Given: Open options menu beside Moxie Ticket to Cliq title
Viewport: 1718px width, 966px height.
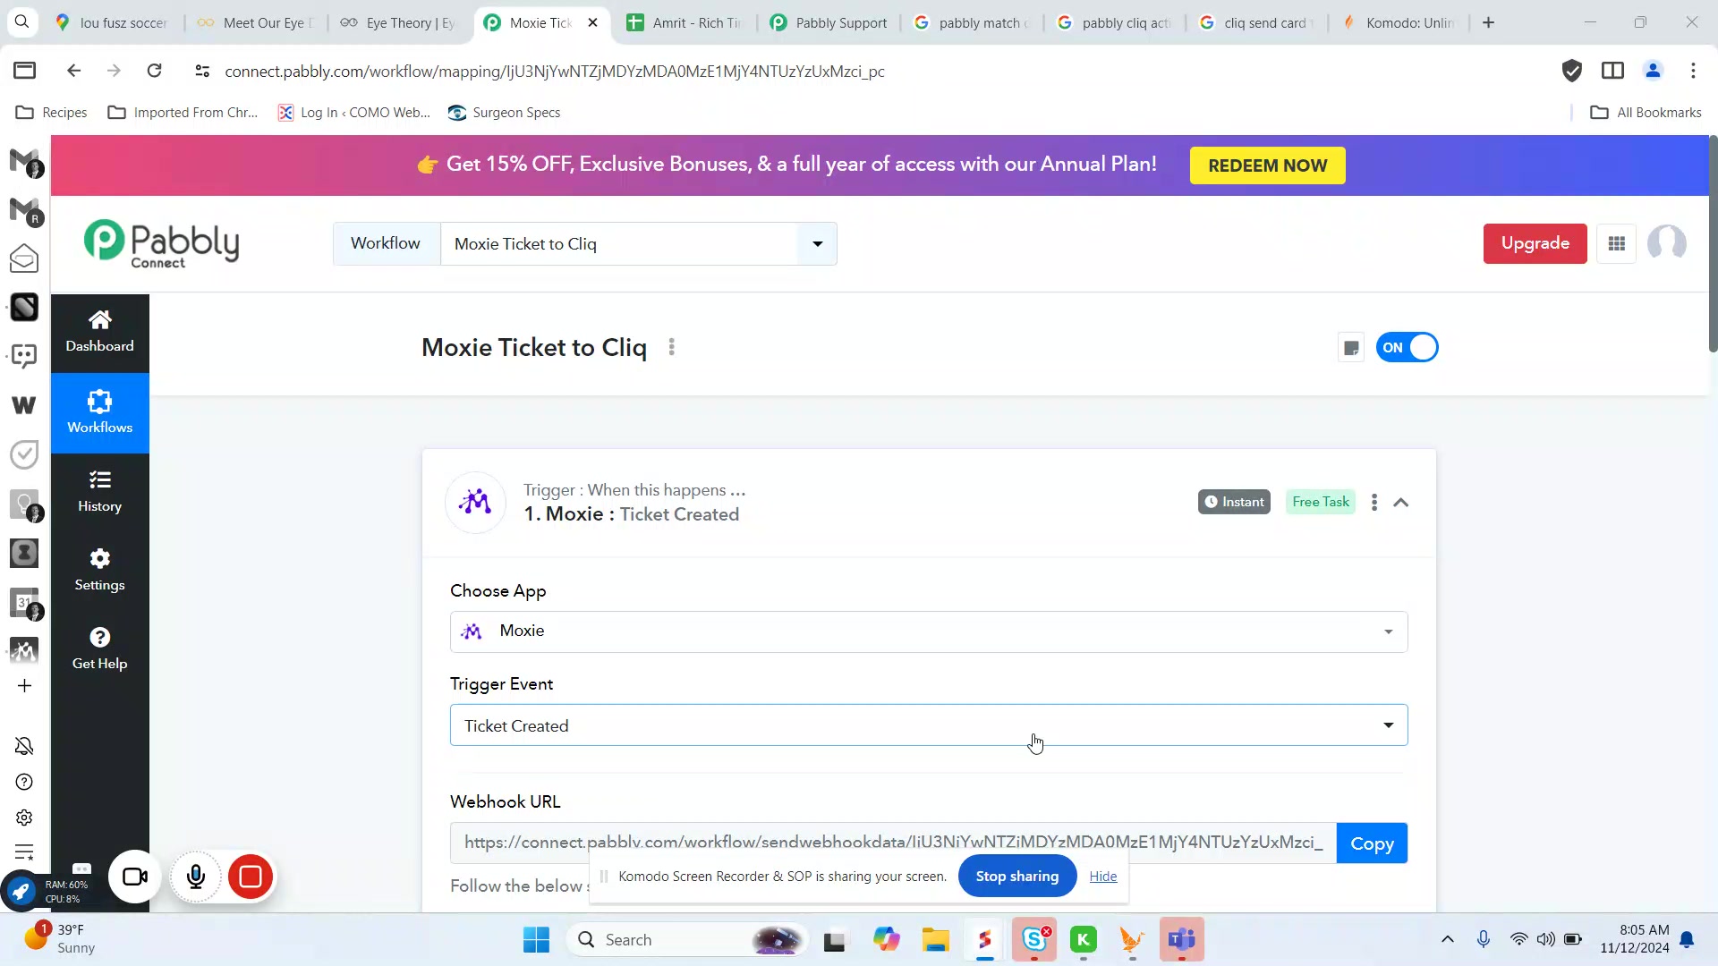Looking at the screenshot, I should (672, 347).
